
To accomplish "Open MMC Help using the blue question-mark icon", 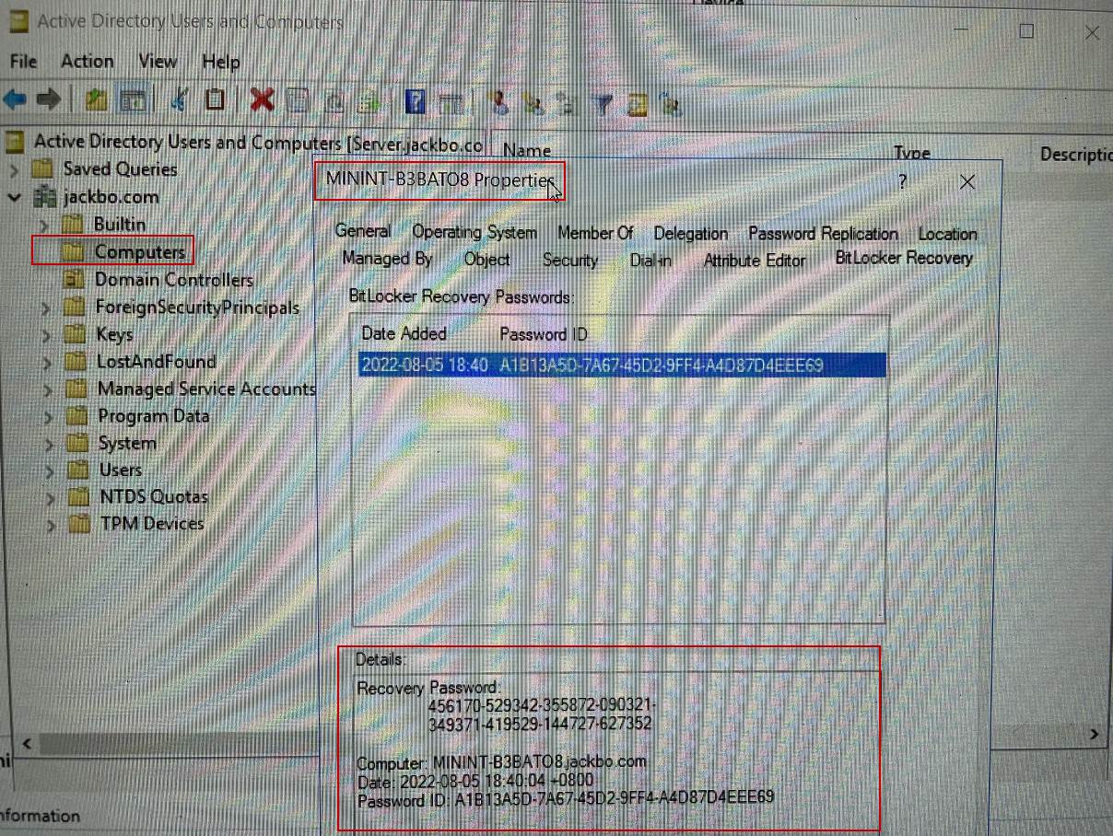I will coord(415,101).
